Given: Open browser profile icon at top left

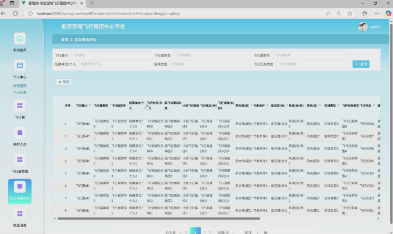Looking at the screenshot, I should 2,3.
